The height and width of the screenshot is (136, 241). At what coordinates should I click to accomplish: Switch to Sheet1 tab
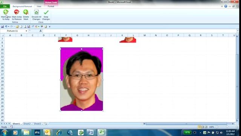[16, 124]
